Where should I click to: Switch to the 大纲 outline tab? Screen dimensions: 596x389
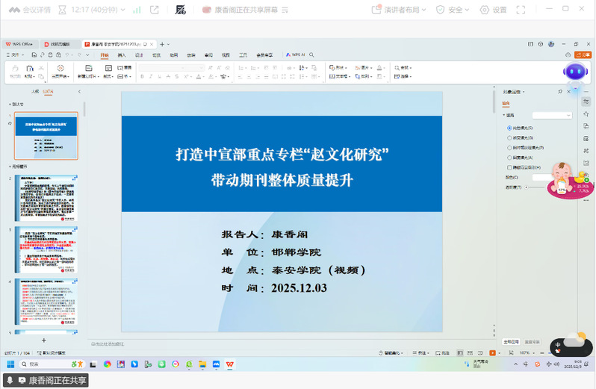coord(34,91)
